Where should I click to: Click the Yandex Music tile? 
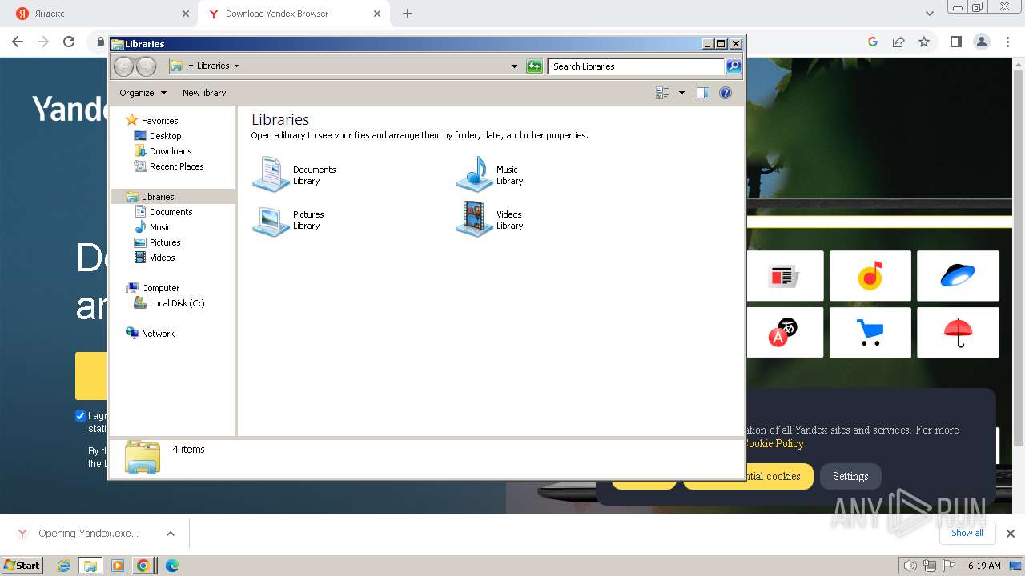870,275
